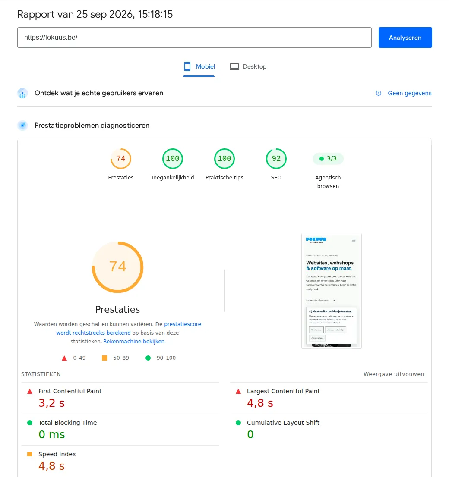The width and height of the screenshot is (449, 477).
Task: Click the info icon beside Geen gegevens
Action: 379,93
